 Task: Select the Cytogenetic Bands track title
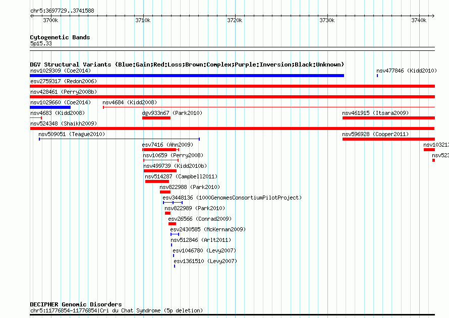coord(60,37)
